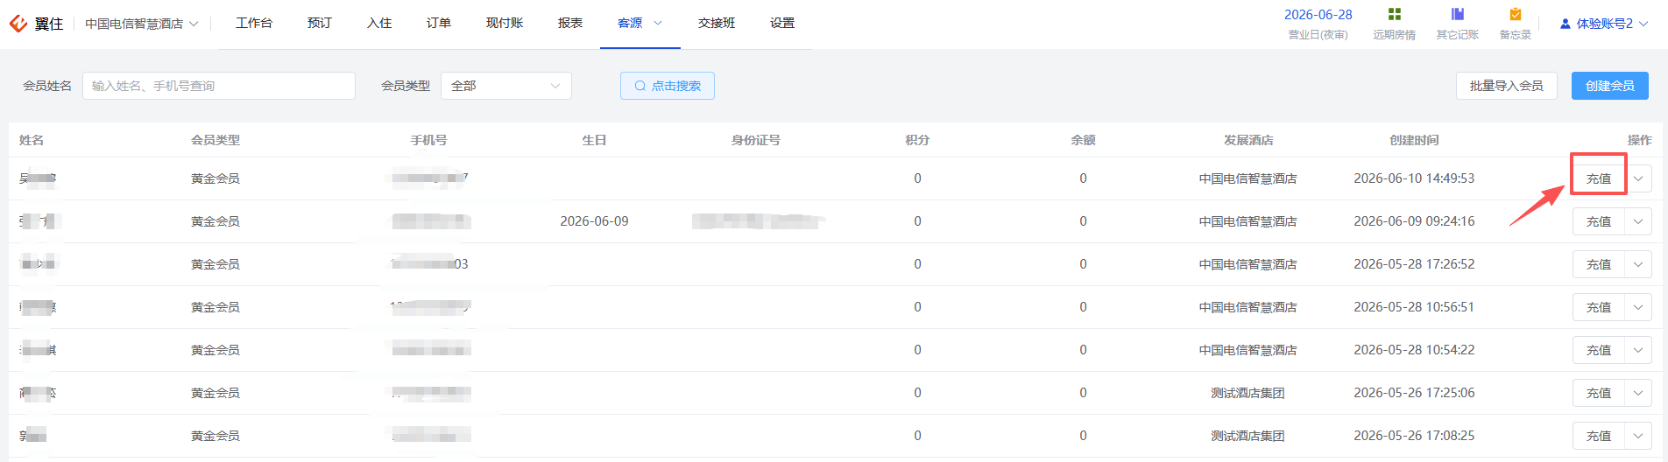Screen dimensions: 1668x462
Task: Click the 手机号 column header
Action: click(x=429, y=140)
